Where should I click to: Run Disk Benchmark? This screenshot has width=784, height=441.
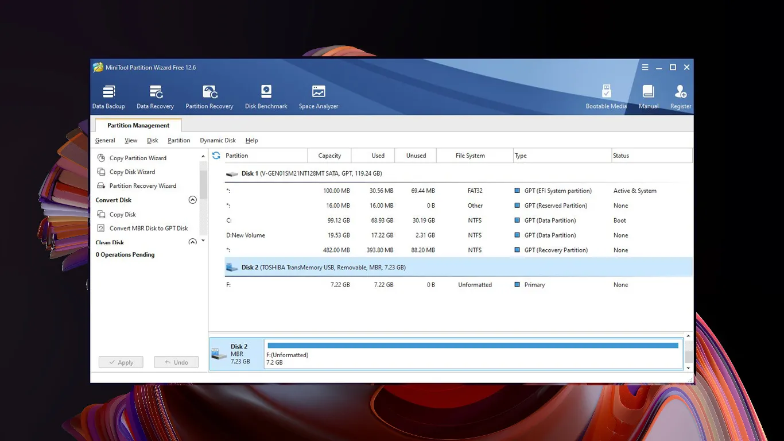pos(266,95)
